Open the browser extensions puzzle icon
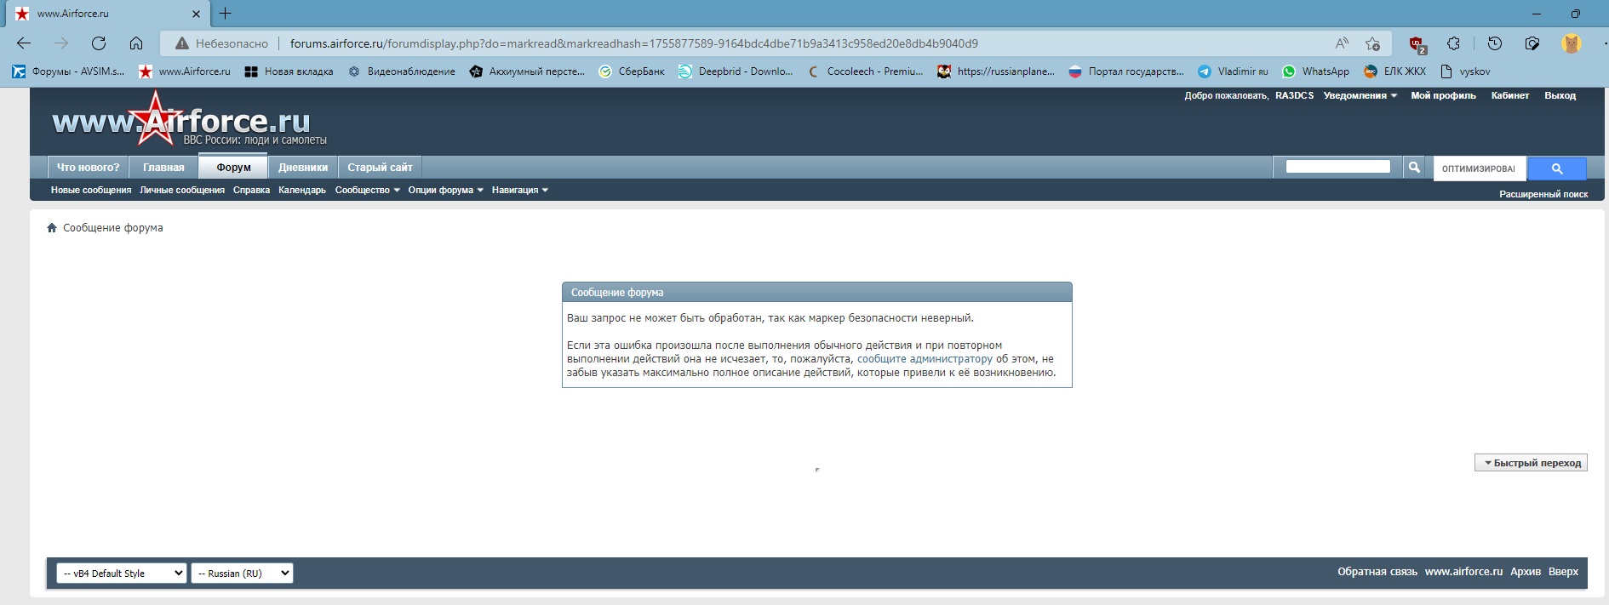 (x=1454, y=43)
